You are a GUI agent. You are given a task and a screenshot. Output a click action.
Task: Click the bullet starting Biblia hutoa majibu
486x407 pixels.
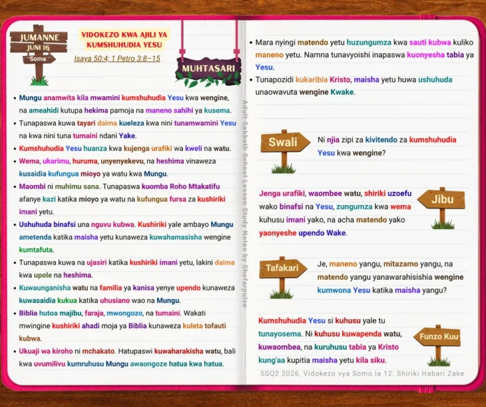pos(122,325)
